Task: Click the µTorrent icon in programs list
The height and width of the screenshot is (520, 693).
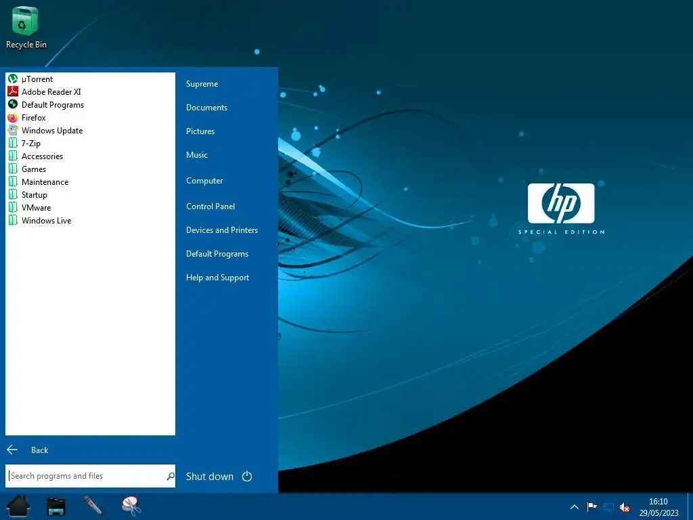Action: point(13,79)
